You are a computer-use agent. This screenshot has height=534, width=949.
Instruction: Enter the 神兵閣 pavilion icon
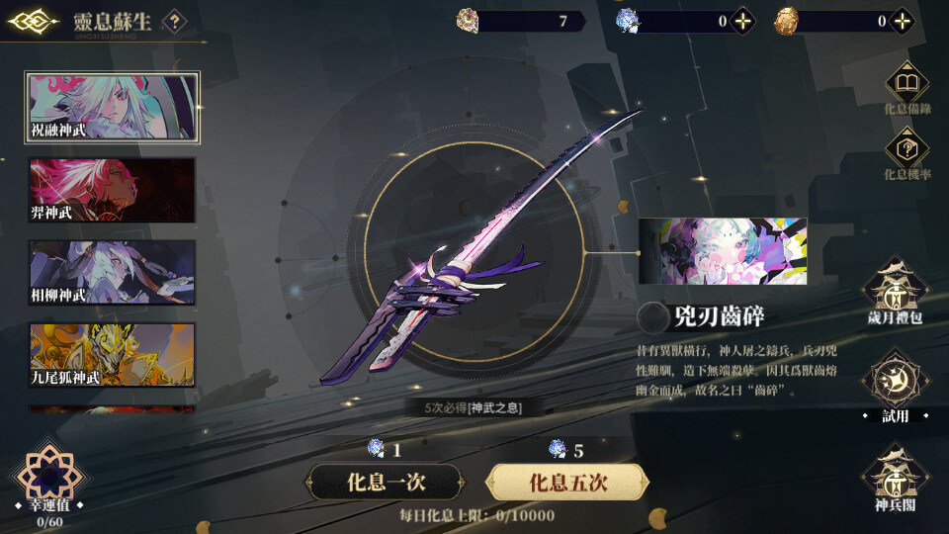pos(896,477)
